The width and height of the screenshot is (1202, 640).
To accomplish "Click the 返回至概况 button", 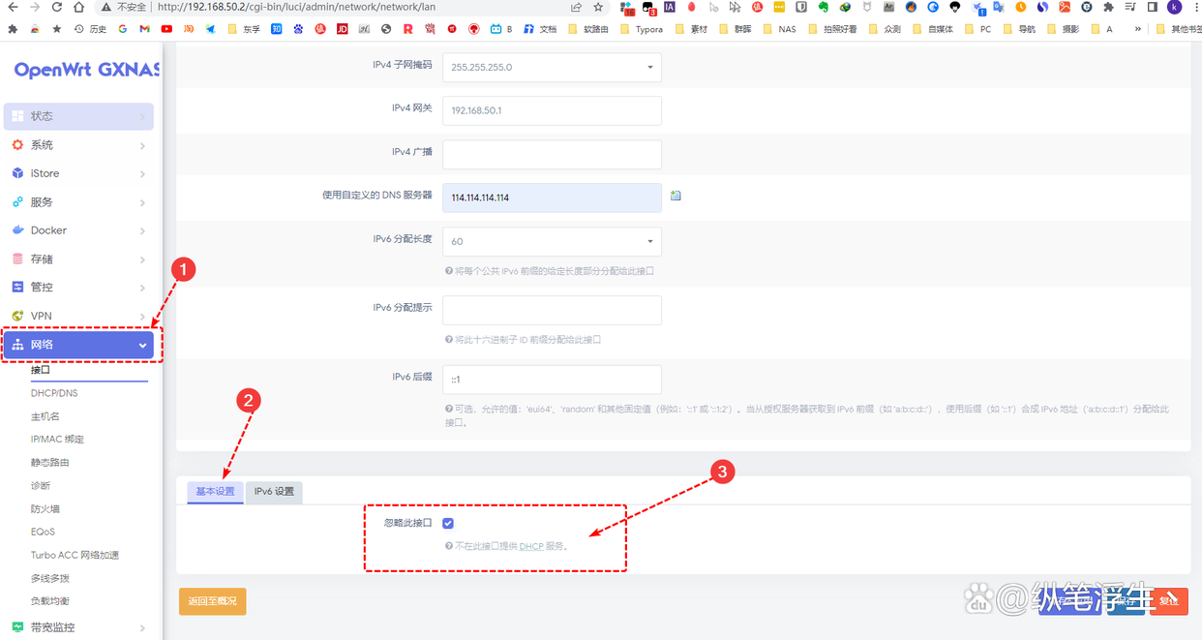I will coord(212,601).
